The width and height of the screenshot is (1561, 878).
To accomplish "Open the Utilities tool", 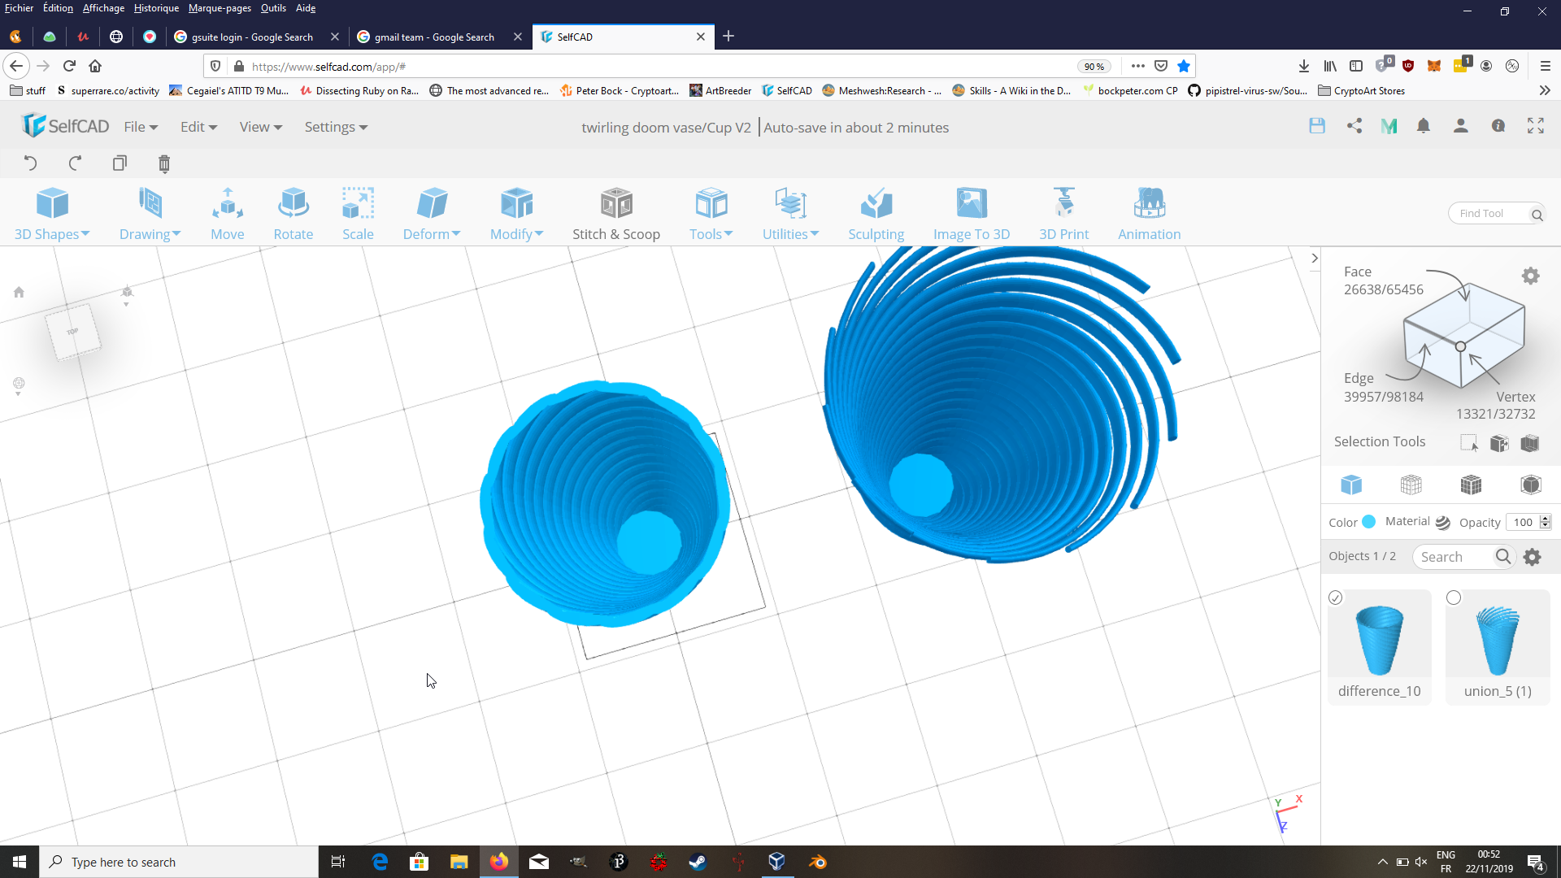I will pos(790,214).
